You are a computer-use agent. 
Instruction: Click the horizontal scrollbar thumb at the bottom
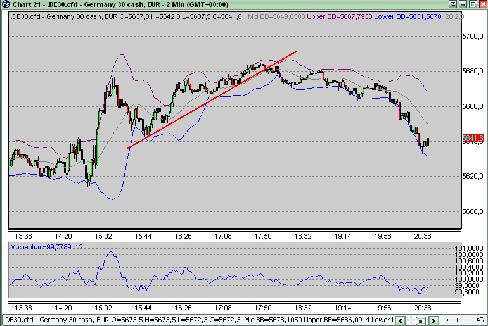click(420, 320)
